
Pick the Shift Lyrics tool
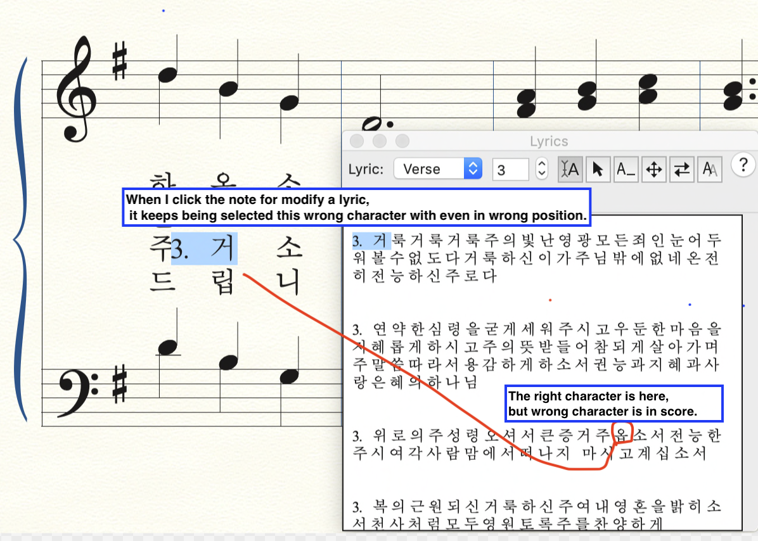pyautogui.click(x=681, y=169)
